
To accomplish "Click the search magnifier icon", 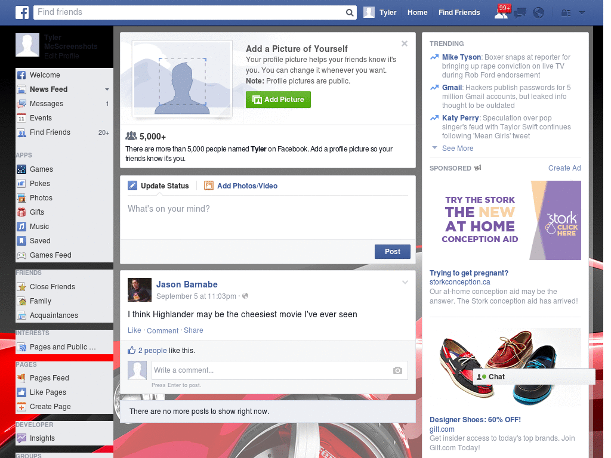I will tap(350, 13).
